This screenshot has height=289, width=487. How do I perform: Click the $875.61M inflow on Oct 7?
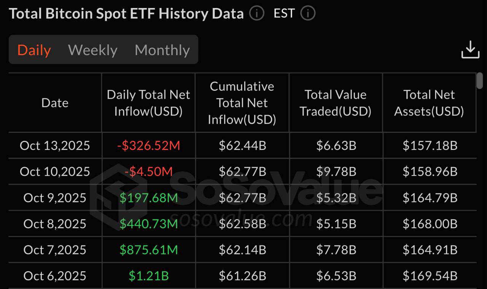[148, 250]
